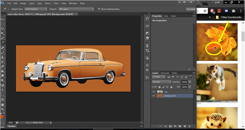Hide the Background layer
The width and height of the screenshot is (245, 130).
[x=154, y=96]
